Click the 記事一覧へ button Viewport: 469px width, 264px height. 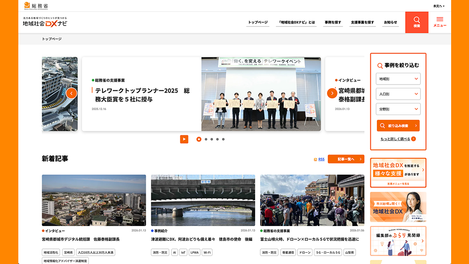[x=346, y=159]
